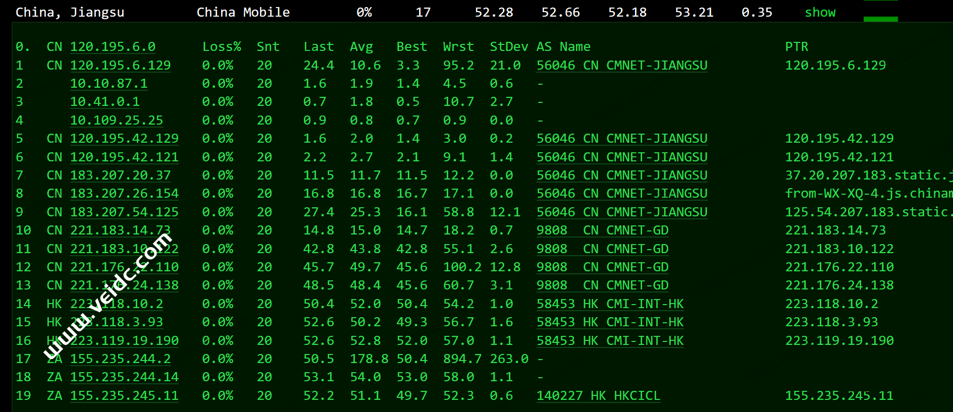Screen dimensions: 953x412
Task: Open the 140227 HK HKCICL AS link
Action: 598,396
